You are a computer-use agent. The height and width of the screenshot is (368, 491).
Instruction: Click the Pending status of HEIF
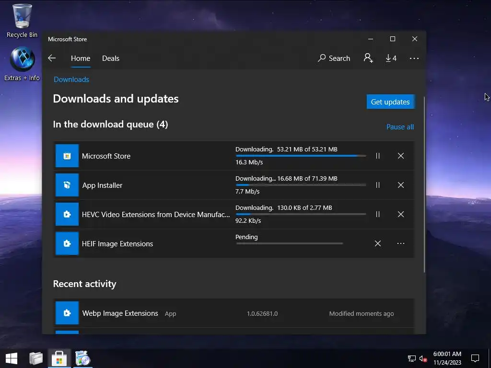(246, 237)
